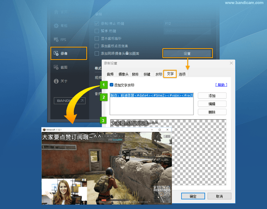Open the FPS sidebar section
The image size is (267, 209).
point(60,39)
